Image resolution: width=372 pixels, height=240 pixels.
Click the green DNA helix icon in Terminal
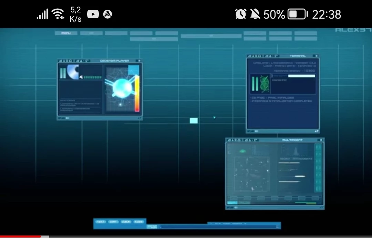coord(265,84)
